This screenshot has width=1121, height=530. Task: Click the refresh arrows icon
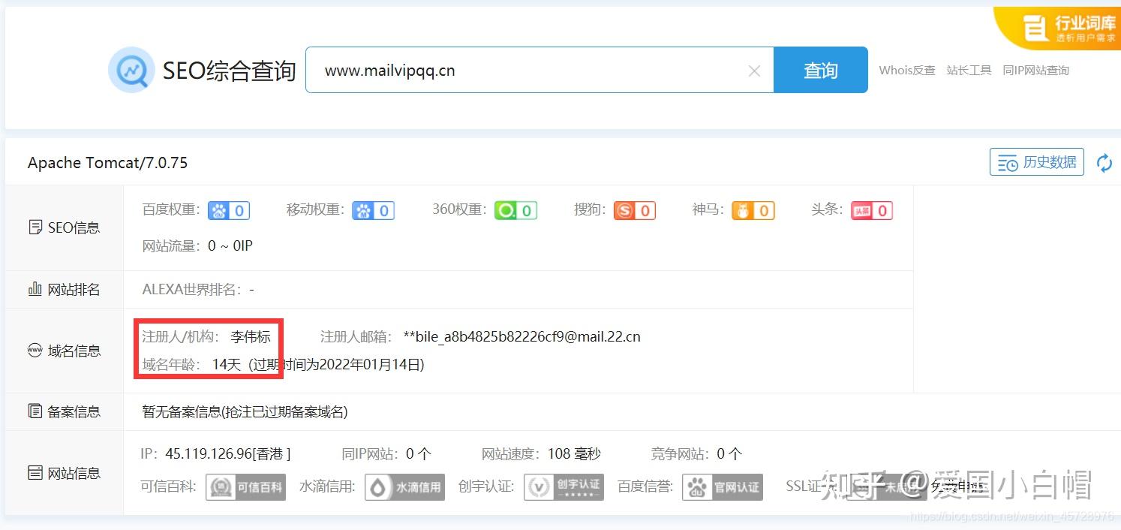click(x=1104, y=162)
